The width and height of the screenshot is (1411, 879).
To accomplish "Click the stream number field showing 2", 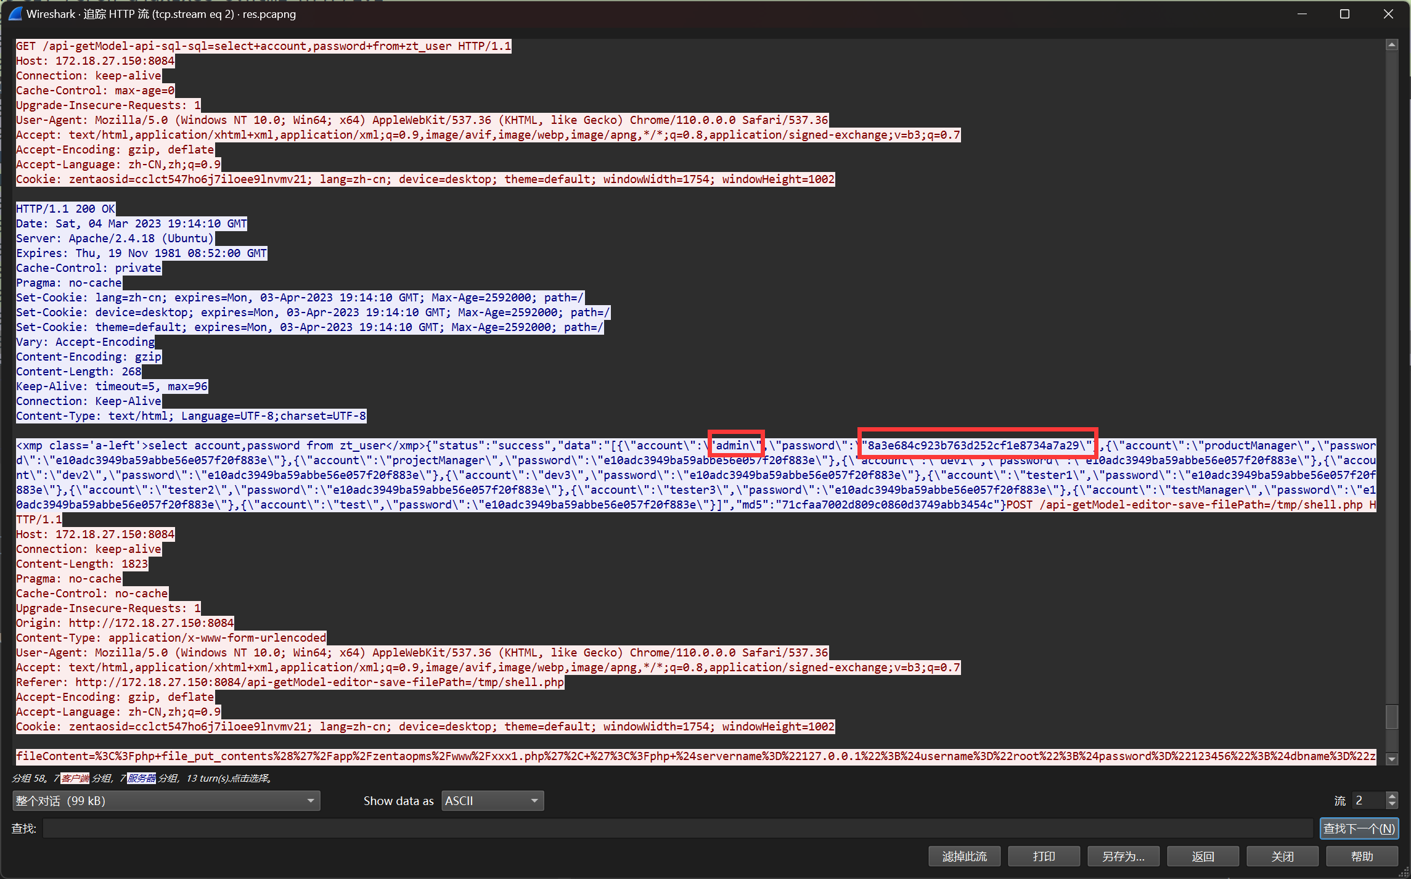I will point(1368,801).
